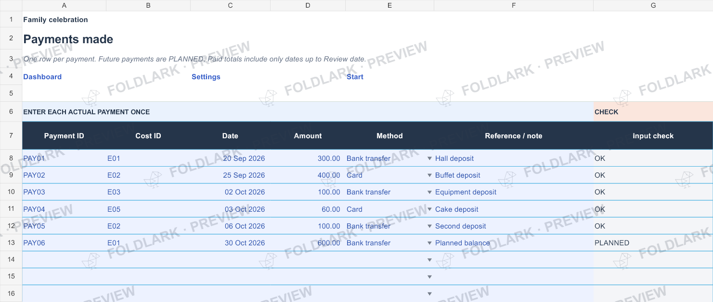Click the Reference / note column heading

(514, 136)
